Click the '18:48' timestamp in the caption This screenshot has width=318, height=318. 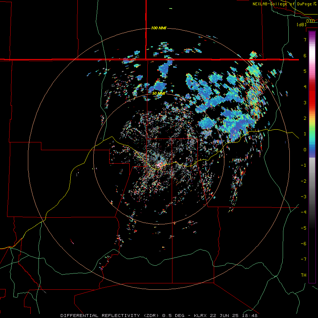click(x=251, y=316)
